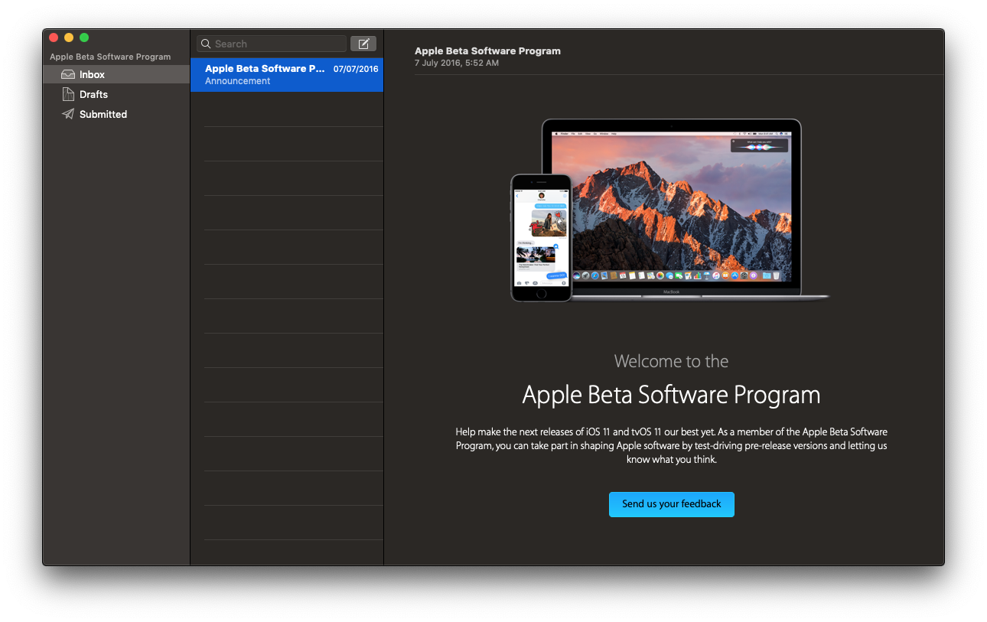Click the search magnifier icon
The image size is (987, 622).
tap(206, 44)
